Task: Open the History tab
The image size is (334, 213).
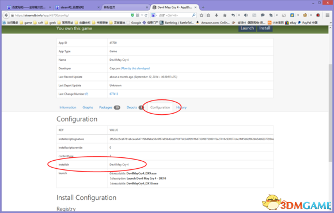Action: pyautogui.click(x=181, y=107)
